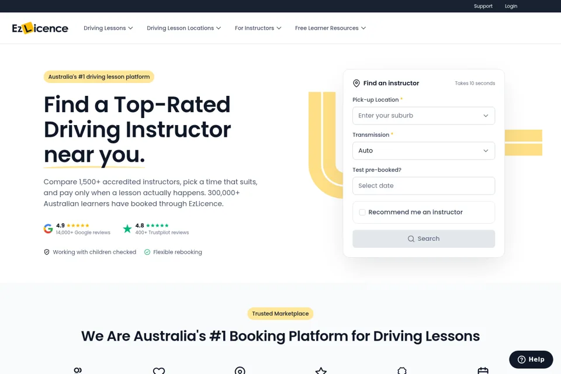Click the Find an instructor heading
561x374 pixels.
(391, 83)
